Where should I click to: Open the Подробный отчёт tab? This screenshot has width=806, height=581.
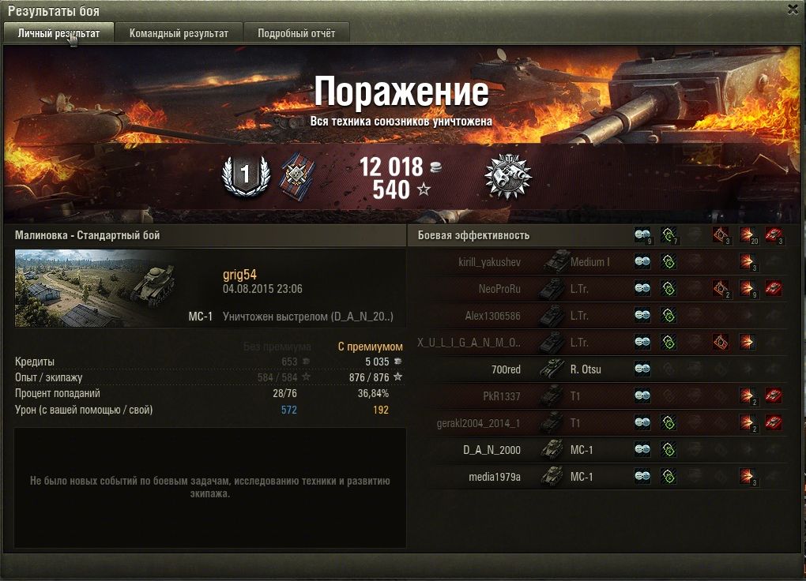[x=296, y=33]
